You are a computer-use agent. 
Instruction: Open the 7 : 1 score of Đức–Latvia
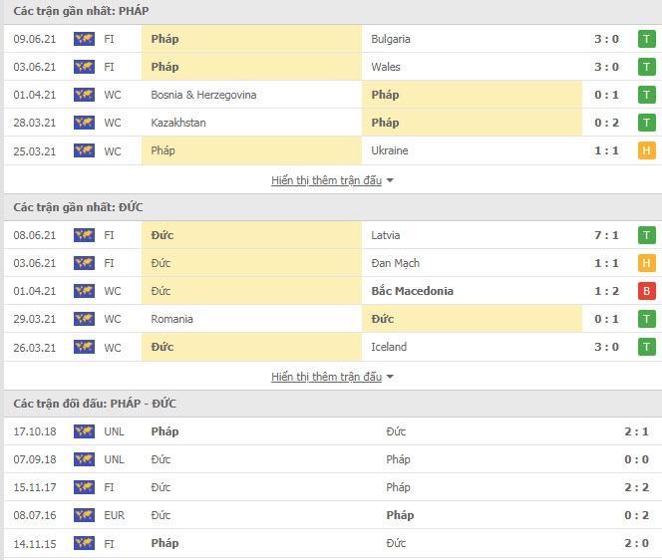(x=606, y=235)
